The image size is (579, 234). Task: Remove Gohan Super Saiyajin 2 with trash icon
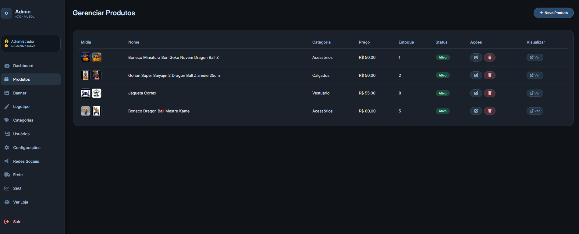pyautogui.click(x=489, y=75)
